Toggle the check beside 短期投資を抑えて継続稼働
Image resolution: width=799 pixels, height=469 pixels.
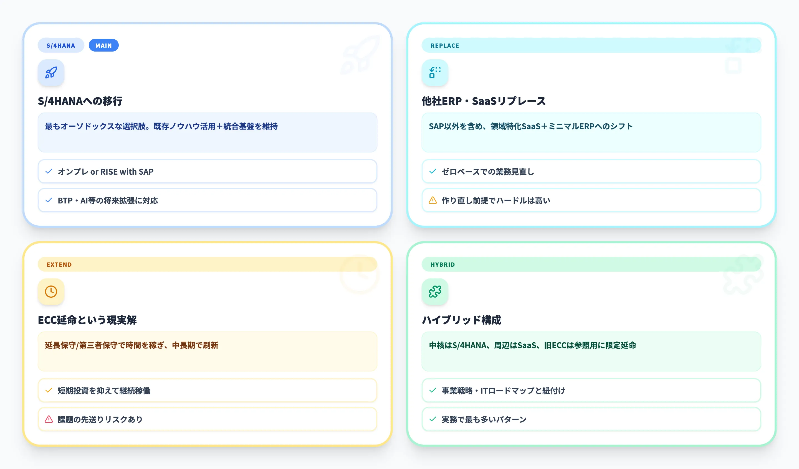[49, 390]
